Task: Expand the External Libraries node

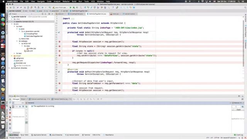Action: coord(9,68)
